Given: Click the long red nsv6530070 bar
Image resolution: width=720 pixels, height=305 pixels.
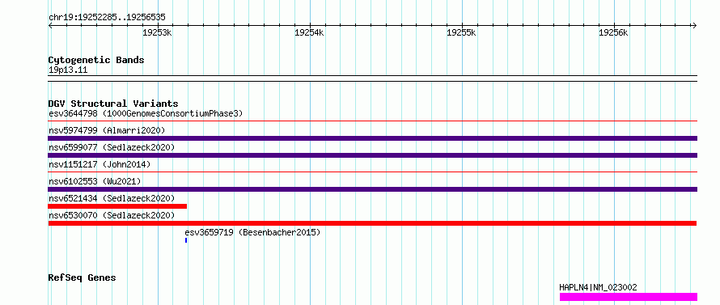Looking at the screenshot, I should pos(372,223).
